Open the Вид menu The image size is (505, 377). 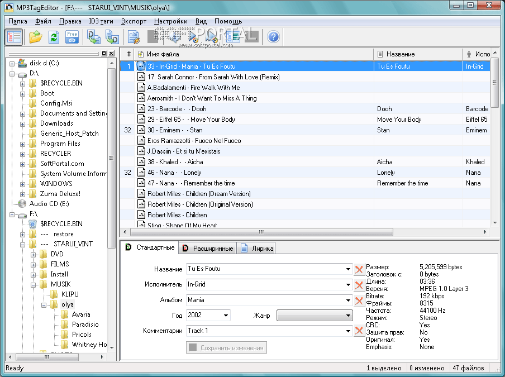coord(201,21)
